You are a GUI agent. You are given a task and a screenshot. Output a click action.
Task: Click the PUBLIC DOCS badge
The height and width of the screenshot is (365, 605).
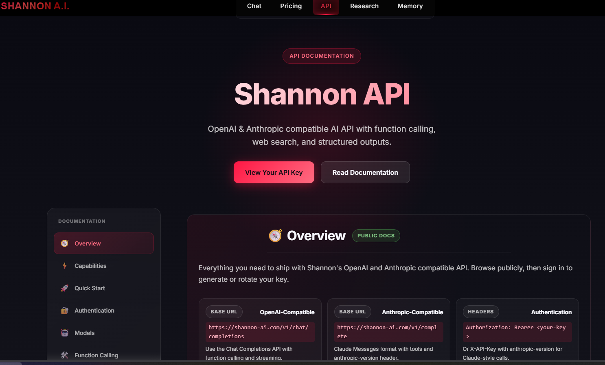(376, 235)
